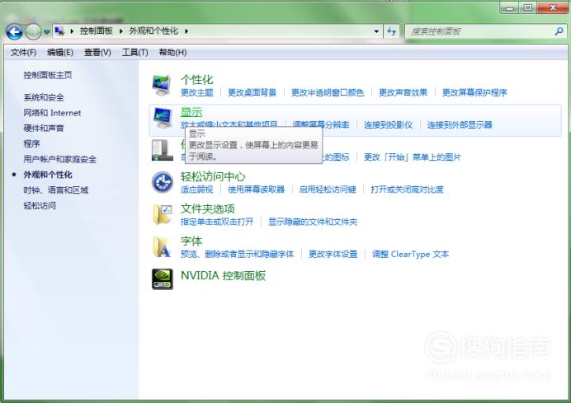Screen dimensions: 571x403
Task: Click the Forward navigation arrow
Action: 33,32
